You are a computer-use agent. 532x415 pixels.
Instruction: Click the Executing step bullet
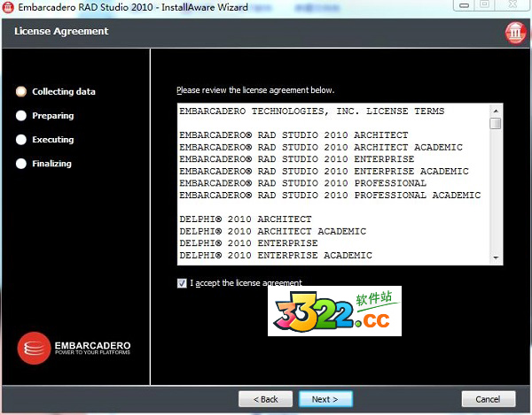[x=21, y=139]
